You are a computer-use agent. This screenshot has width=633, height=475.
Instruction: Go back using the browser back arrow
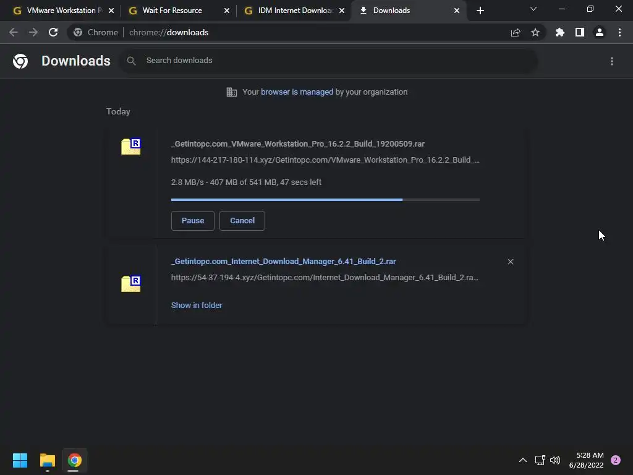(14, 32)
